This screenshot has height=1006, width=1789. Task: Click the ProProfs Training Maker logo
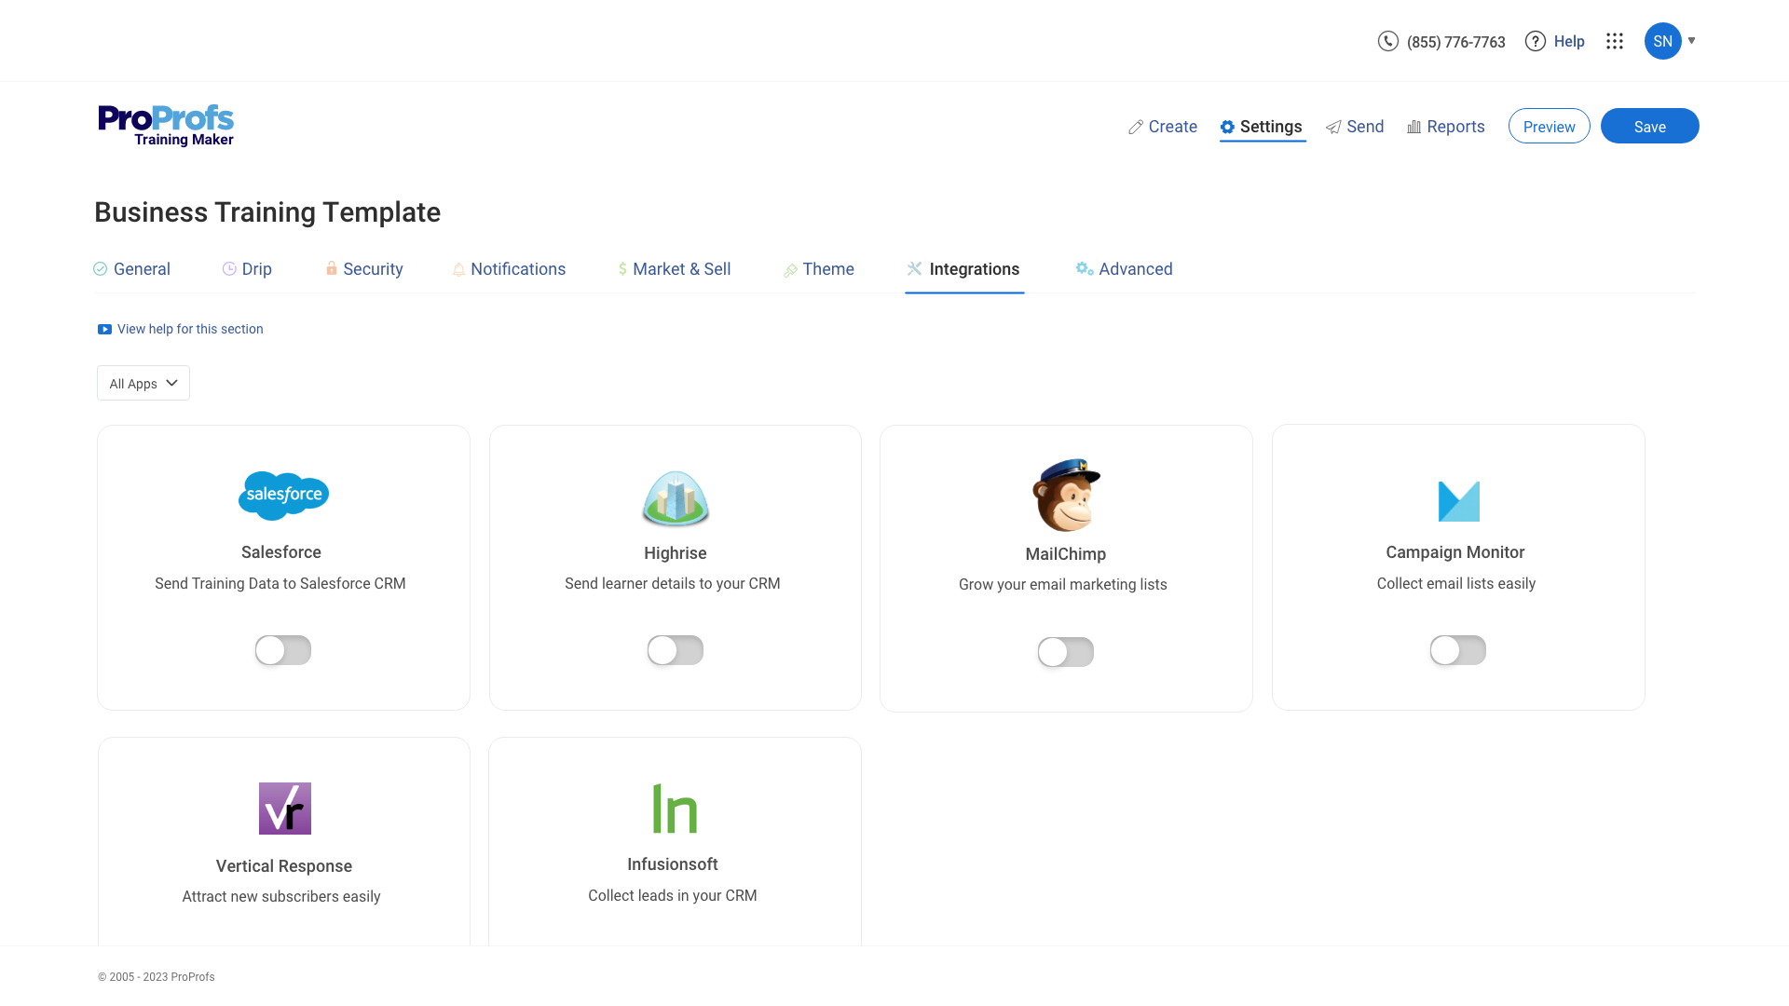point(166,125)
